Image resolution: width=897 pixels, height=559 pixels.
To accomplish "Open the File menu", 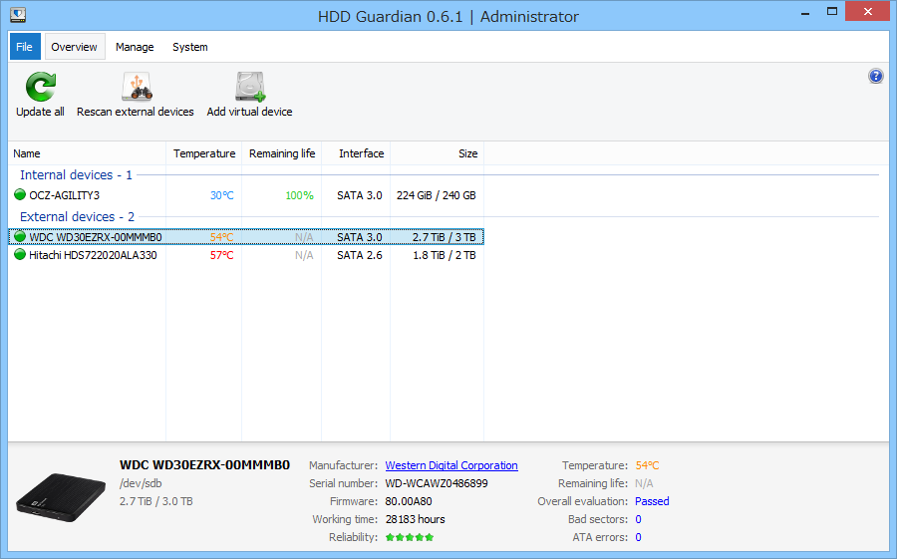I will click(25, 47).
